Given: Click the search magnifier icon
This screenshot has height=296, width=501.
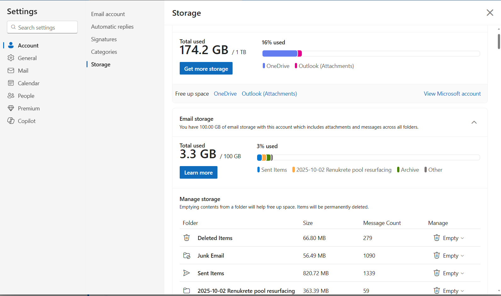Looking at the screenshot, I should coord(13,27).
